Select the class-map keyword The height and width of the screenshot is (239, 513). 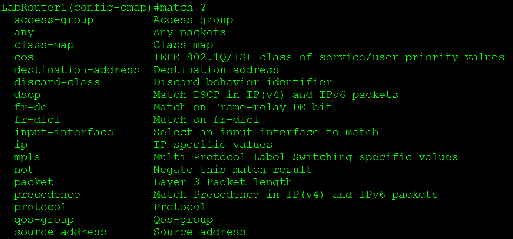(44, 45)
